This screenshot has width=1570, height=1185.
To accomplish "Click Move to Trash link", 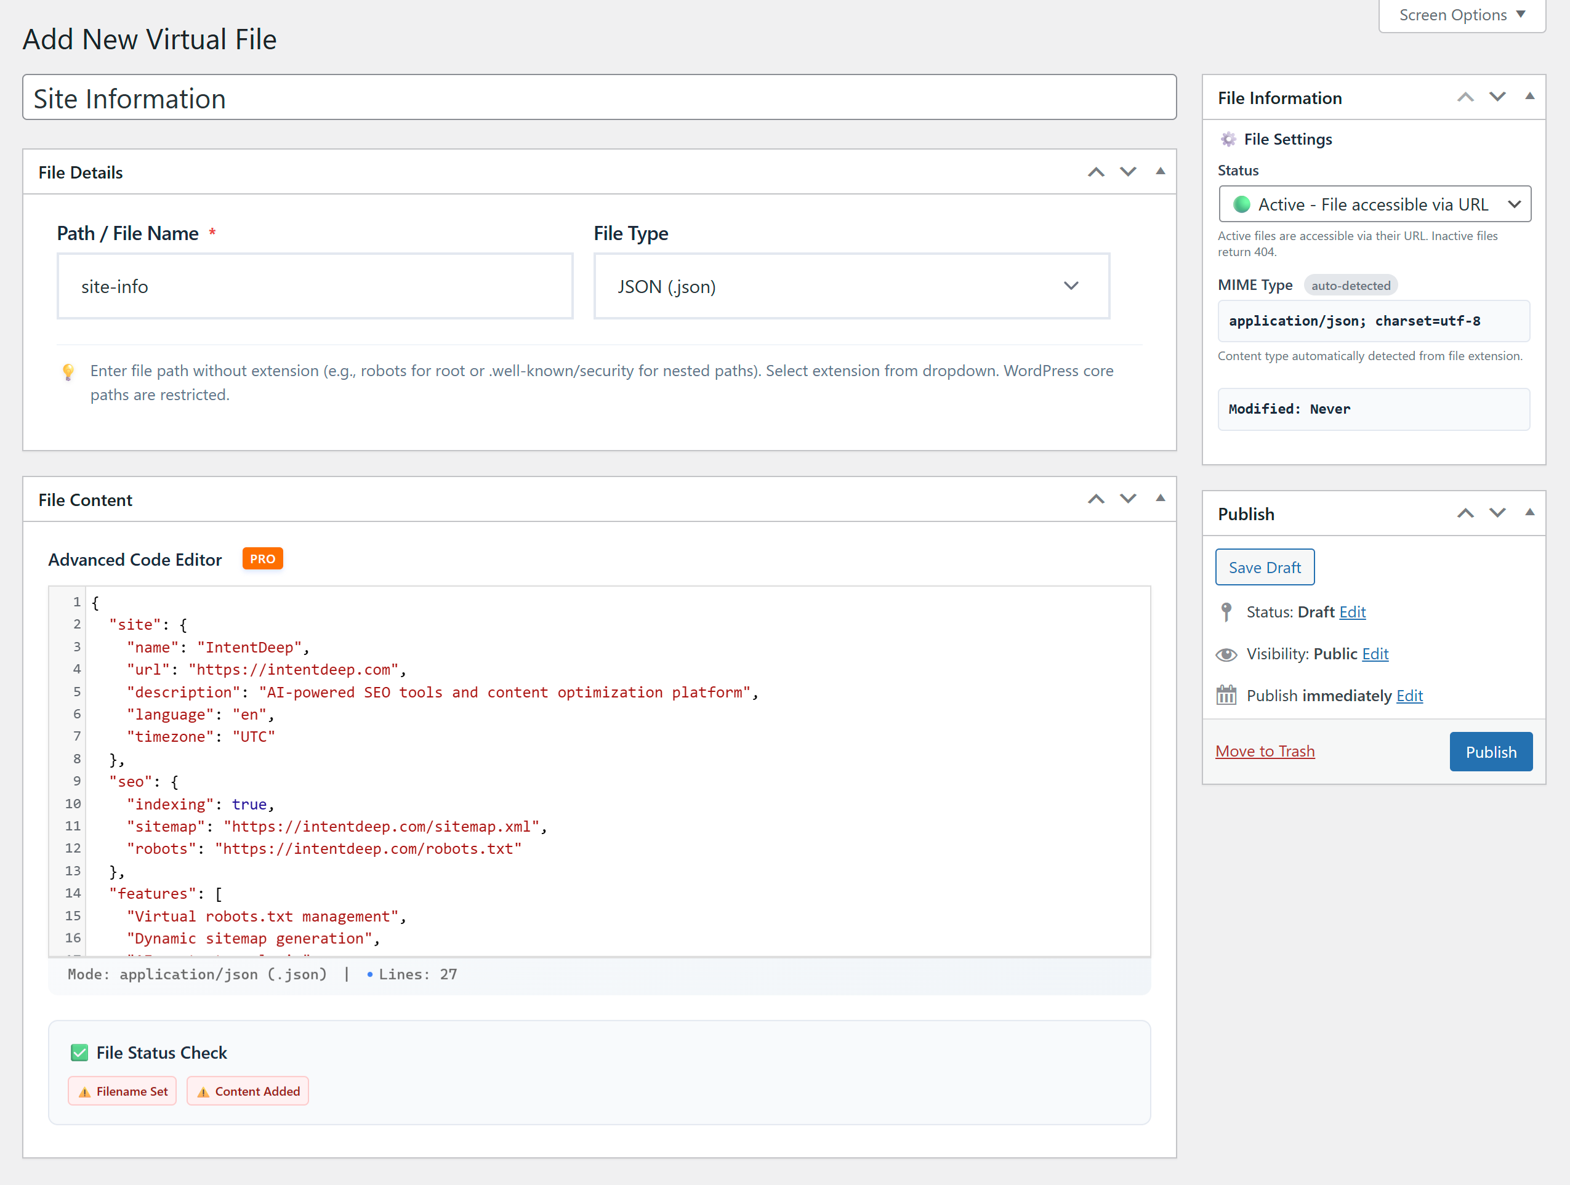I will coord(1265,752).
